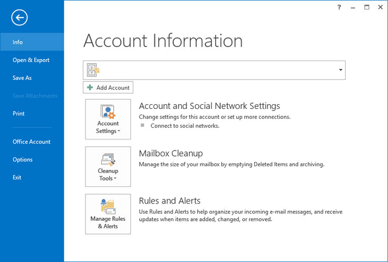Open the Cleanup Tools dropdown button

tap(108, 167)
